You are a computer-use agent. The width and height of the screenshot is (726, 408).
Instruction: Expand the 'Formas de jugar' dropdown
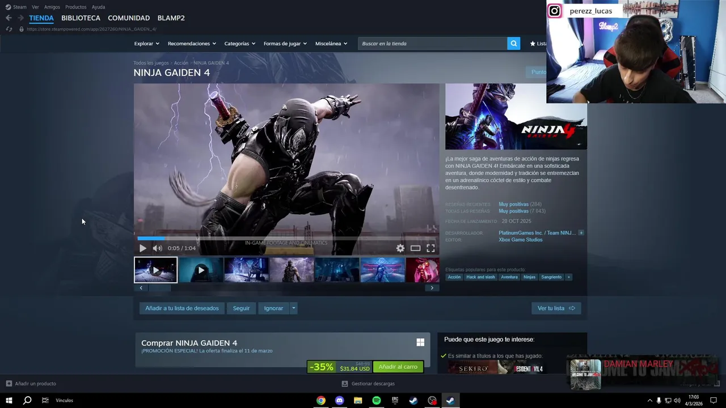click(285, 44)
